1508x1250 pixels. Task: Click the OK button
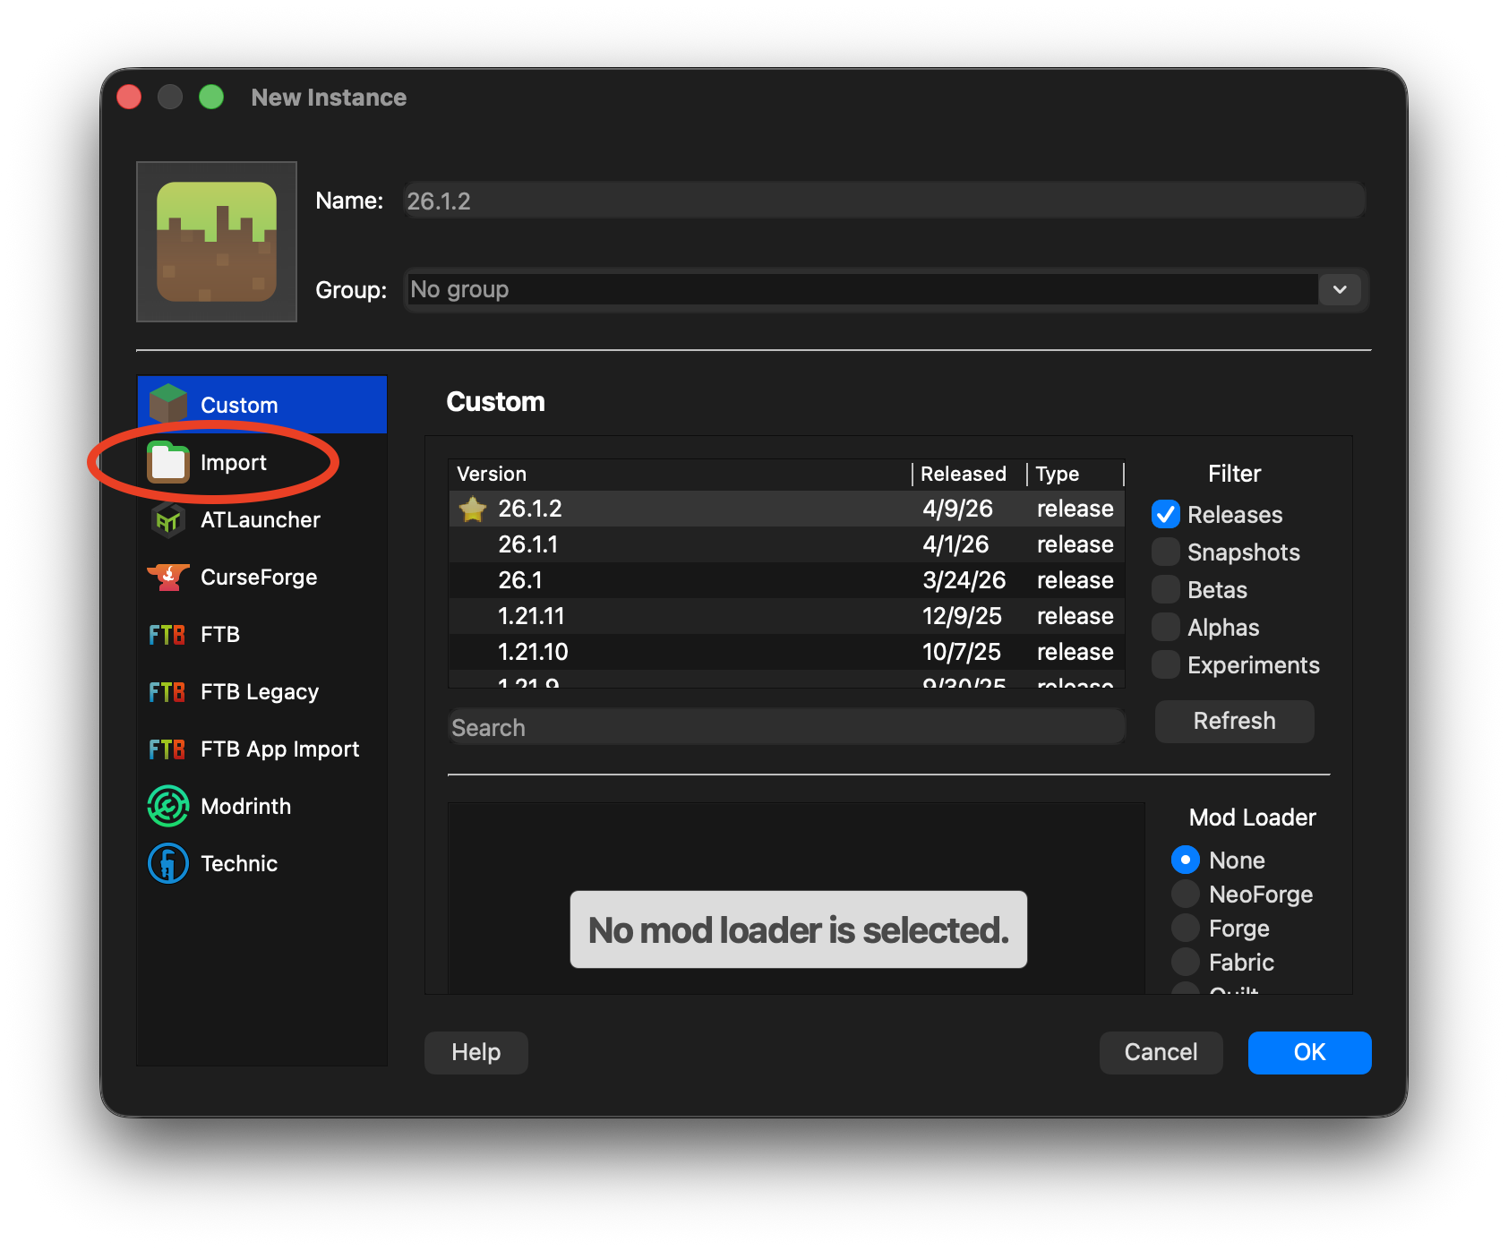(x=1309, y=1053)
